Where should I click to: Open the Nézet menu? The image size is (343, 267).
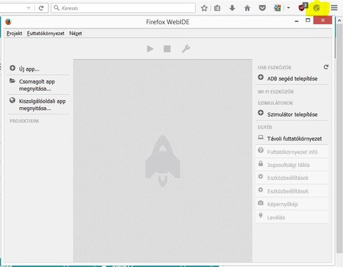tap(76, 34)
